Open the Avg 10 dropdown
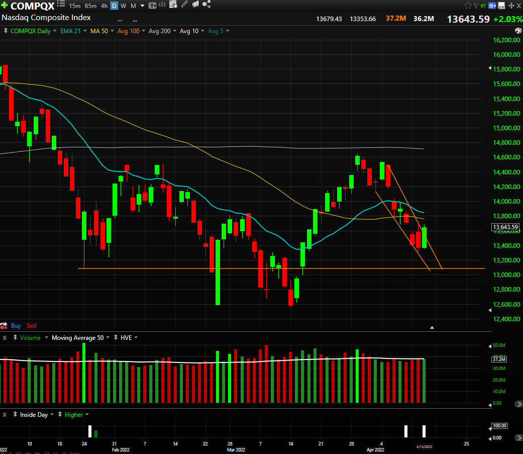This screenshot has height=454, width=523. 203,31
